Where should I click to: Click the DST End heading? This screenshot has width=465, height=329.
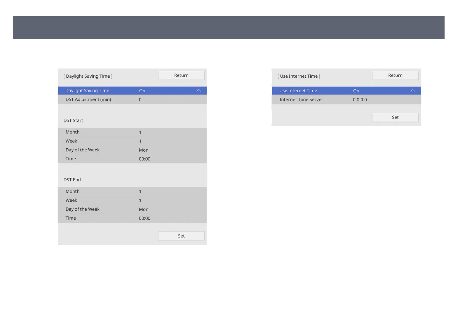pos(72,180)
